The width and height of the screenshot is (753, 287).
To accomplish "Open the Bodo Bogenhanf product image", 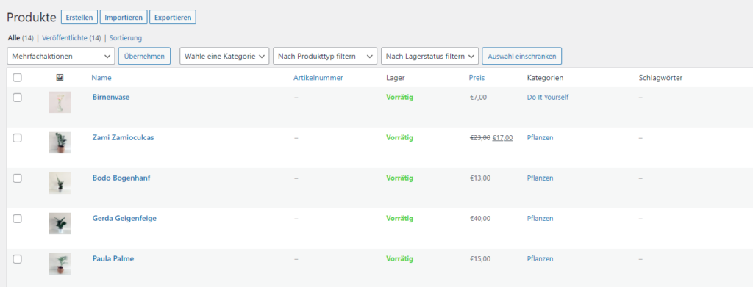I will tap(60, 183).
